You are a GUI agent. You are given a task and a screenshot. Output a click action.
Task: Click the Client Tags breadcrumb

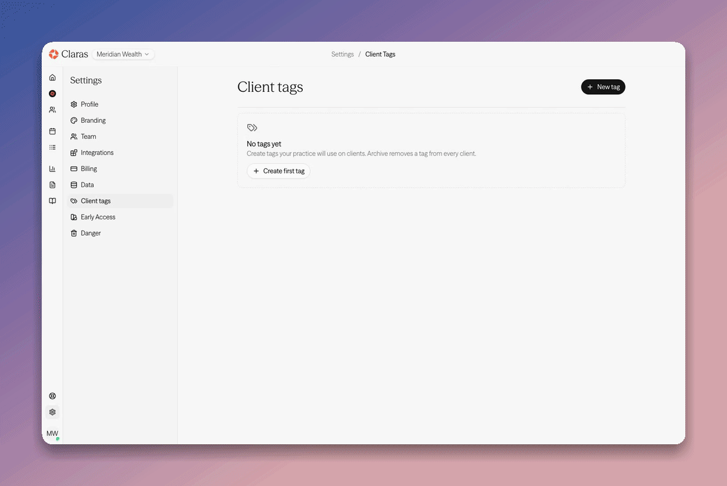[x=380, y=54]
